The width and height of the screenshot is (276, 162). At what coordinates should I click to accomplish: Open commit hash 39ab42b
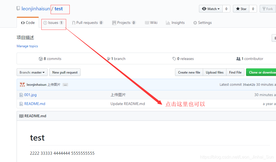coord(249,85)
